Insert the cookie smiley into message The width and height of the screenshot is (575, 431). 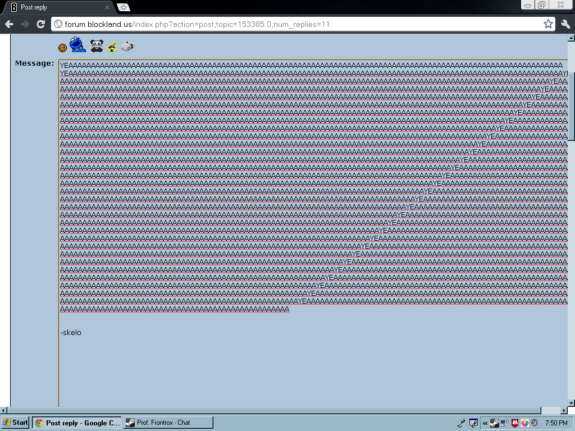[62, 48]
